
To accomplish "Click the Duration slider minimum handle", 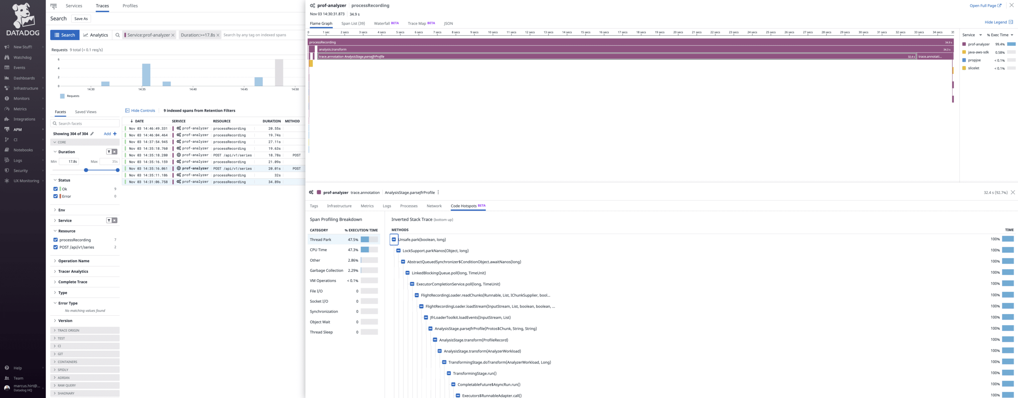I will (x=86, y=170).
